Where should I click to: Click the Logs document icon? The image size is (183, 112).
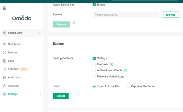point(4,61)
